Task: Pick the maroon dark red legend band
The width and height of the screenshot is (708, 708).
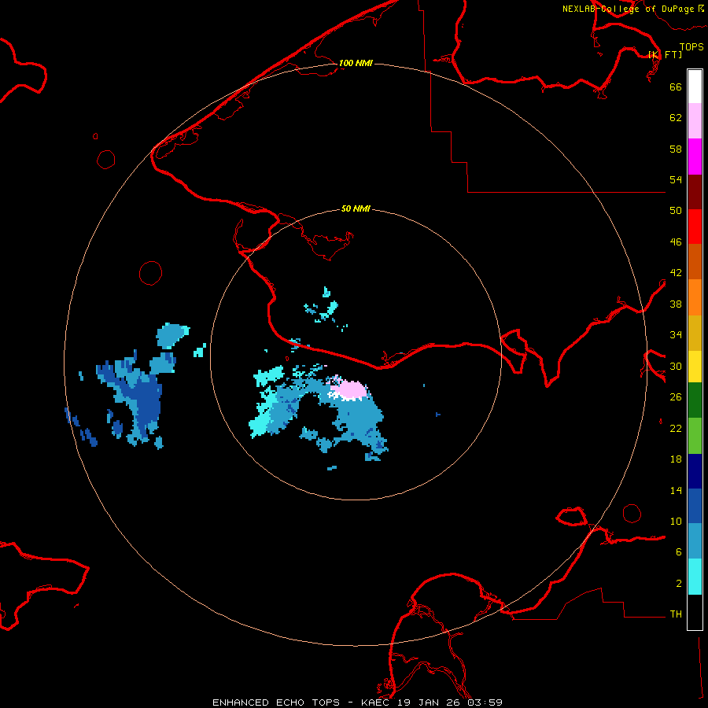Action: click(695, 192)
